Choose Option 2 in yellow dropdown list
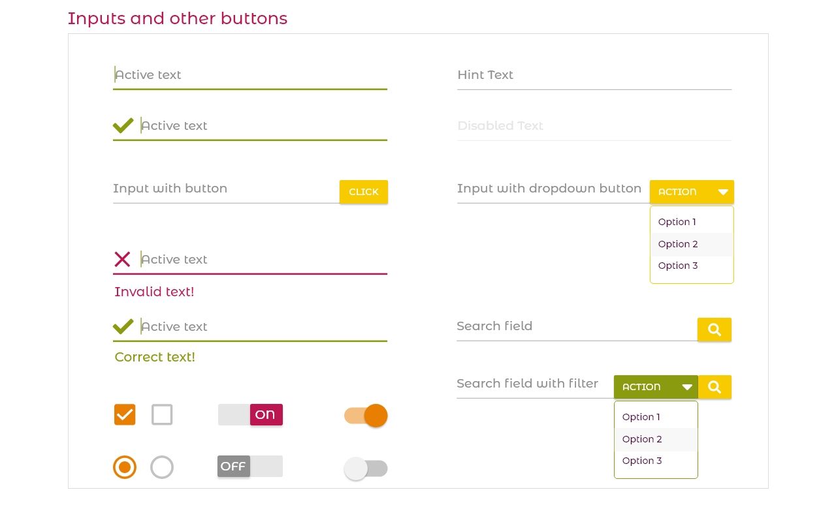Viewport: 836px width, 522px height. 678,244
